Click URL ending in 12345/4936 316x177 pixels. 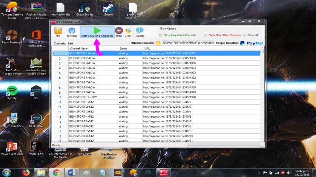click(169, 58)
